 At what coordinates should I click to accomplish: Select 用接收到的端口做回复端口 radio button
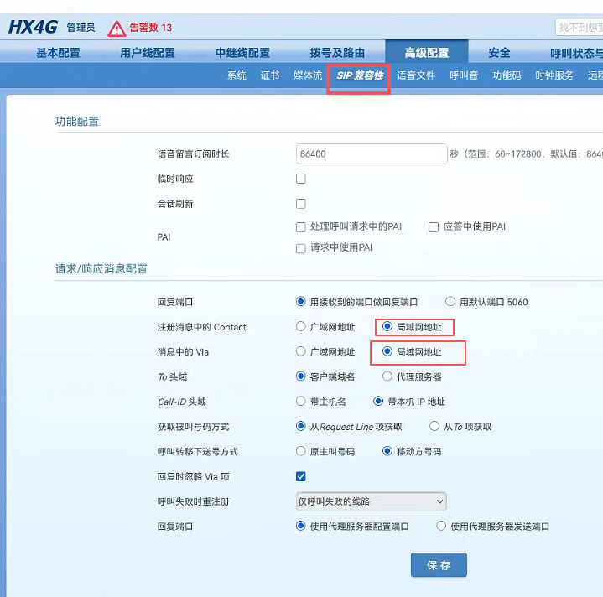pos(301,301)
